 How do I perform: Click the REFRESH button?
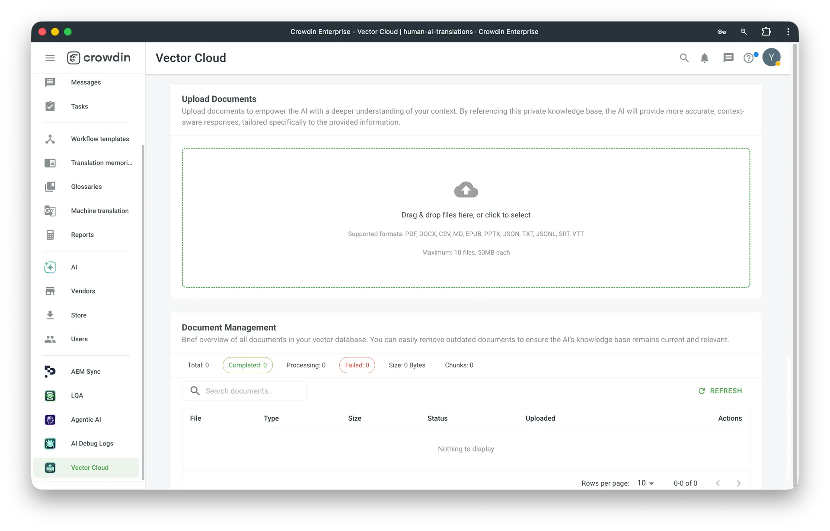tap(720, 391)
